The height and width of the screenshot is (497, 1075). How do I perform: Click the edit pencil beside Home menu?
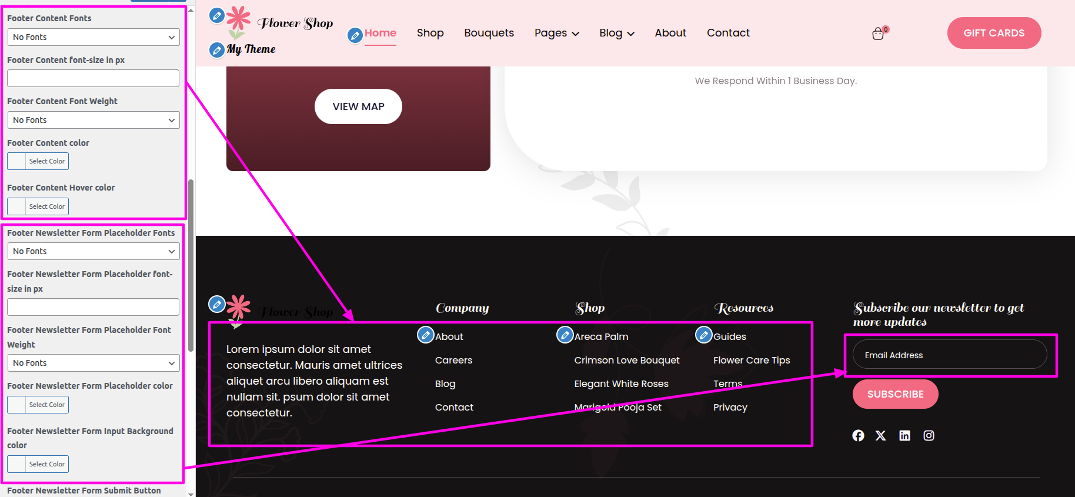pos(355,35)
